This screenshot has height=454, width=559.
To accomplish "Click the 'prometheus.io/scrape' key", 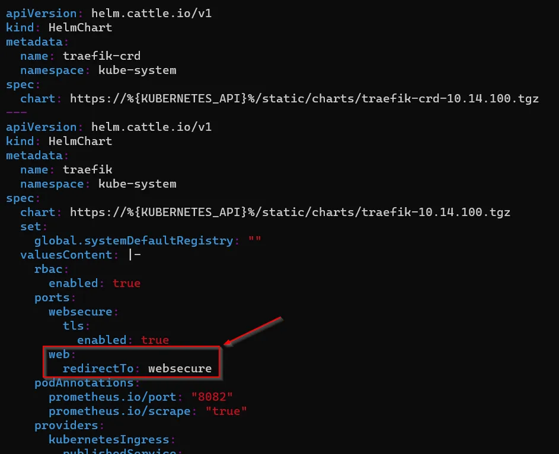I will (119, 411).
